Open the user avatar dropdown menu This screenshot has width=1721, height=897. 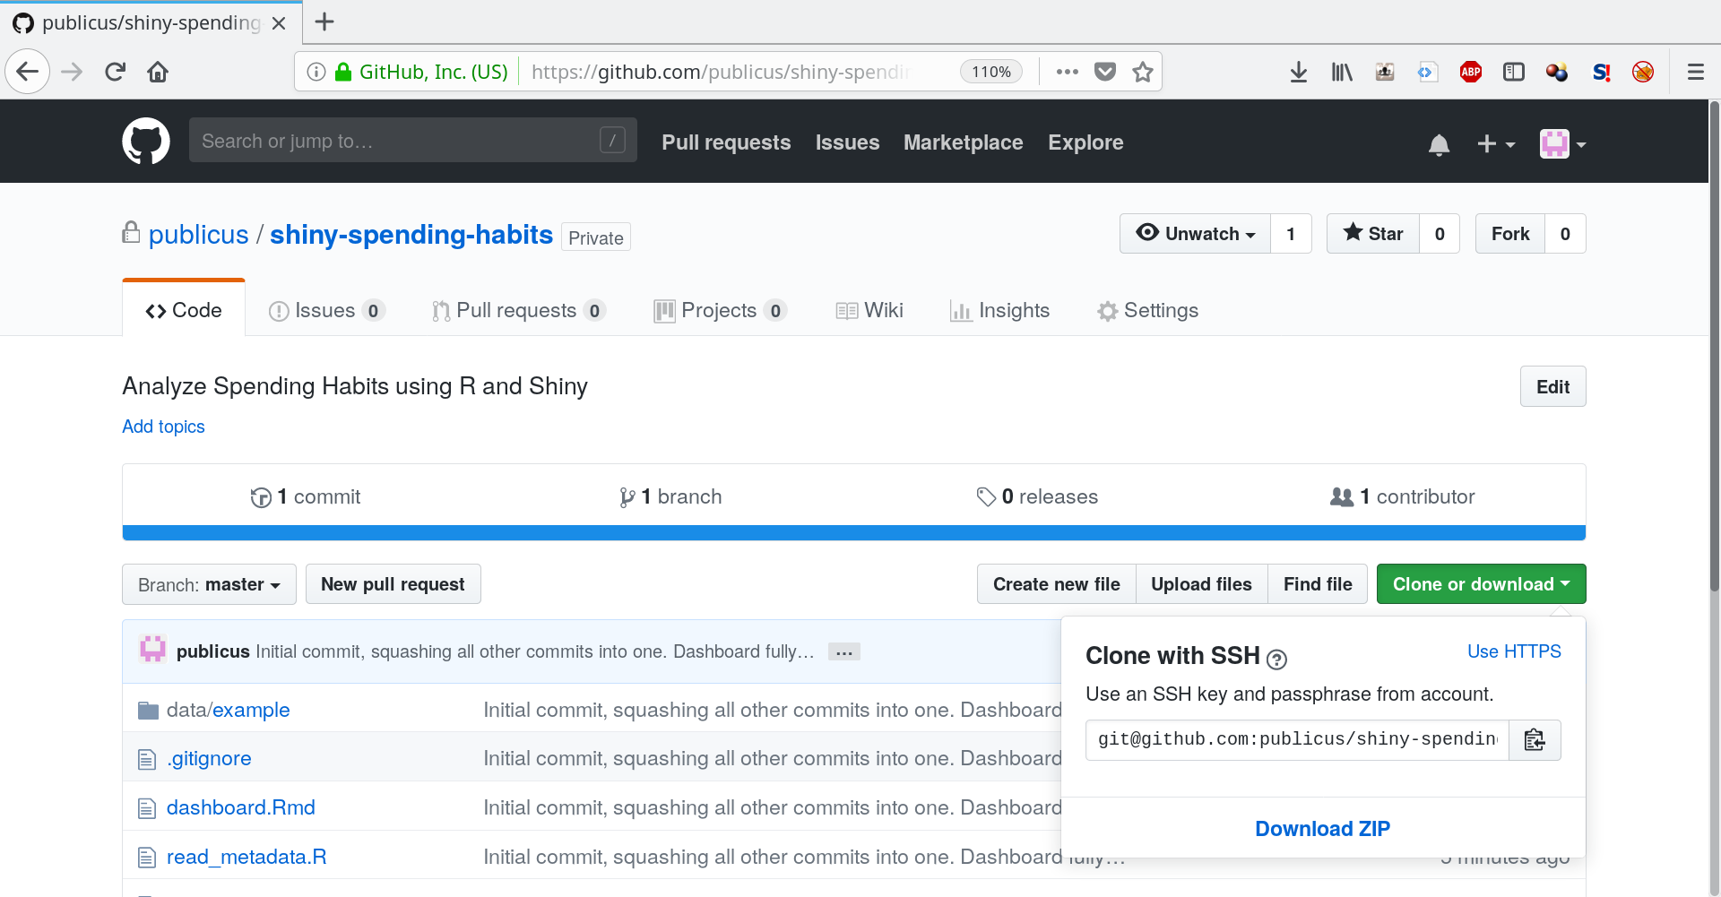[1562, 143]
